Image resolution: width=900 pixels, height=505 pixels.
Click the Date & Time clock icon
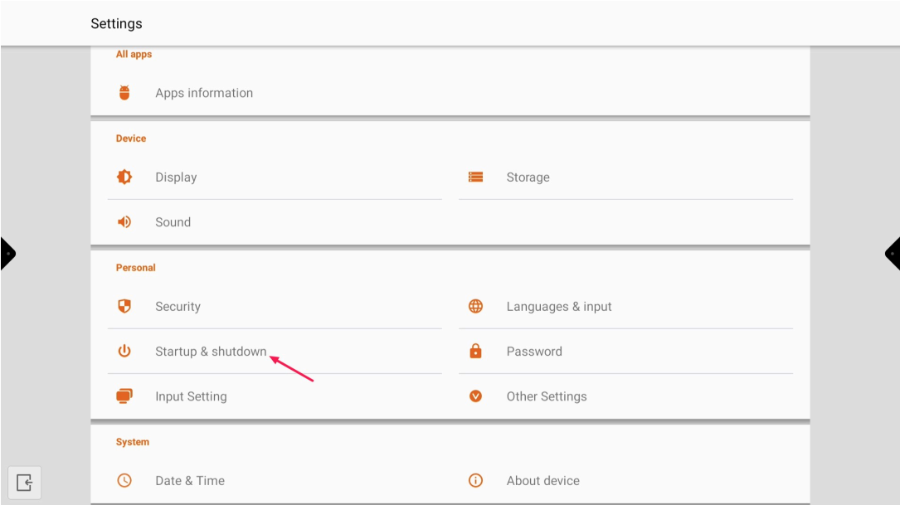[x=124, y=480]
